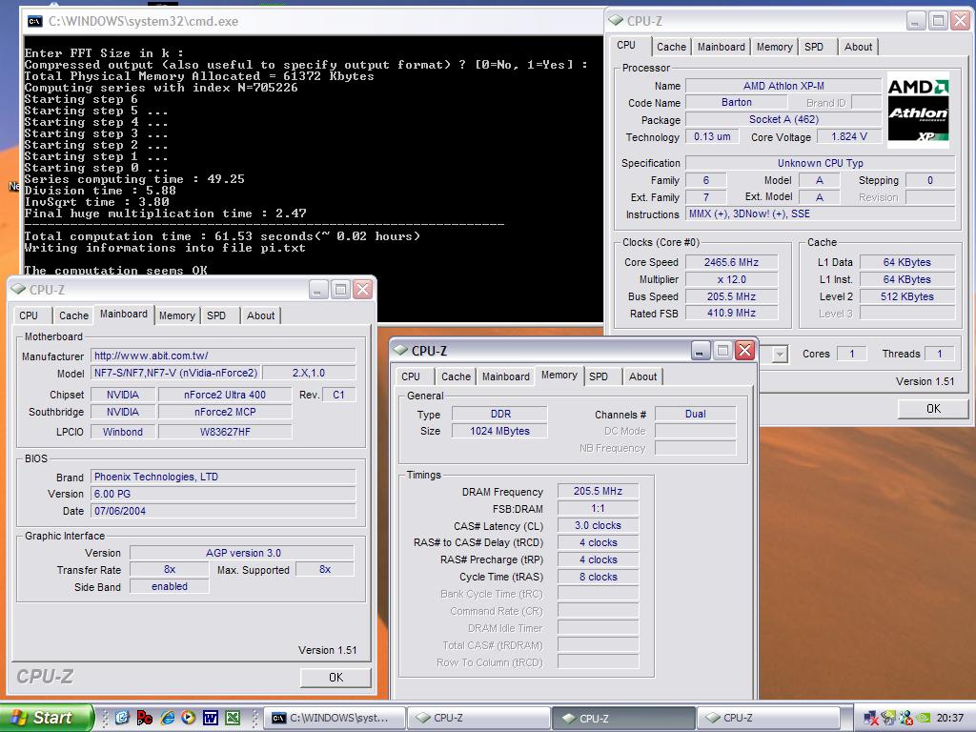Viewport: 976px width, 732px height.
Task: Launch Show Desktop from Quick Launch
Action: [x=122, y=718]
